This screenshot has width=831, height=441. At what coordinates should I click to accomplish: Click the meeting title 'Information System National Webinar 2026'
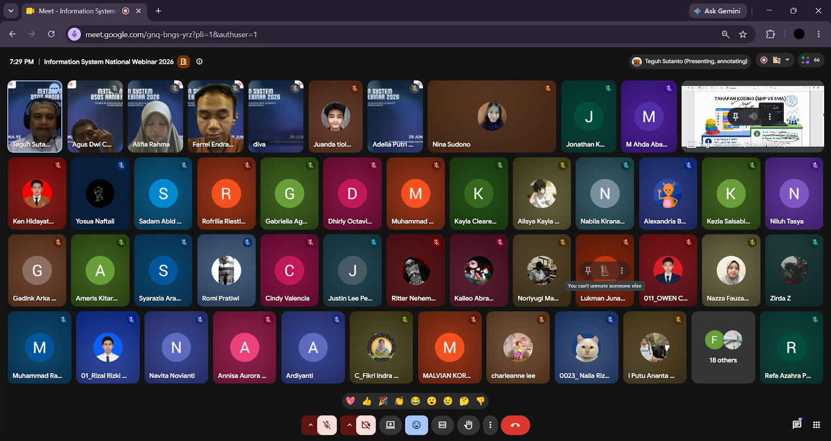click(x=109, y=62)
